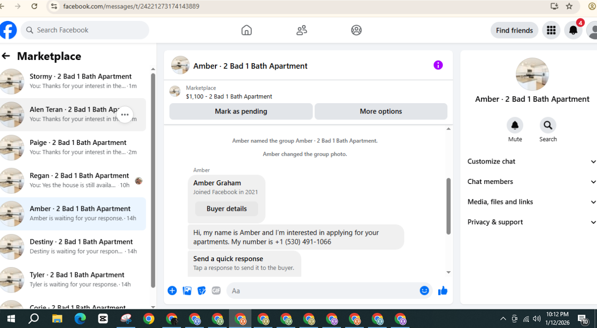Click the Facebook logo icon
Viewport: 597px width, 328px height.
pyautogui.click(x=8, y=30)
